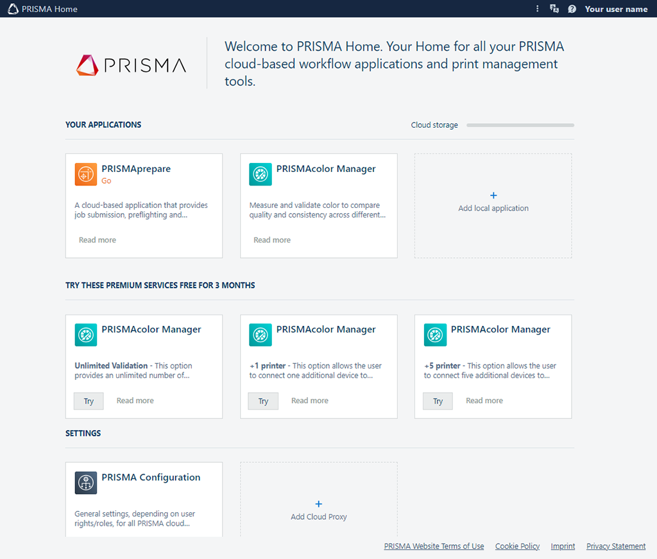Launch PRISMAcolor Manager from Your Applications icon
The width and height of the screenshot is (657, 559).
(260, 175)
